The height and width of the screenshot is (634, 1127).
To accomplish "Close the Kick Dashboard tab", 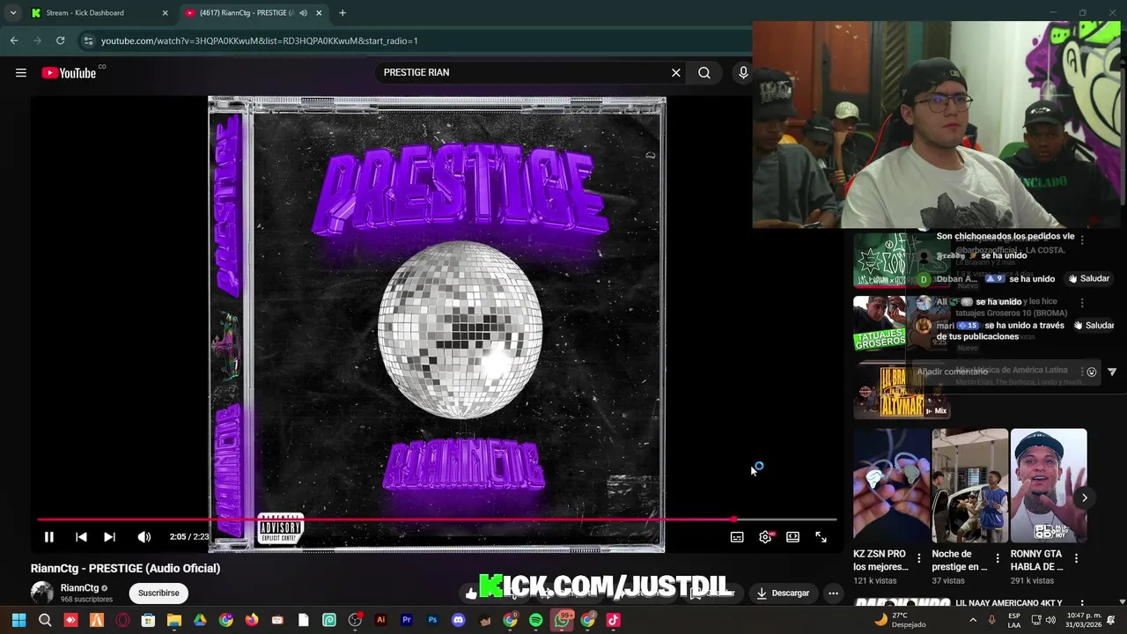I will click(165, 13).
